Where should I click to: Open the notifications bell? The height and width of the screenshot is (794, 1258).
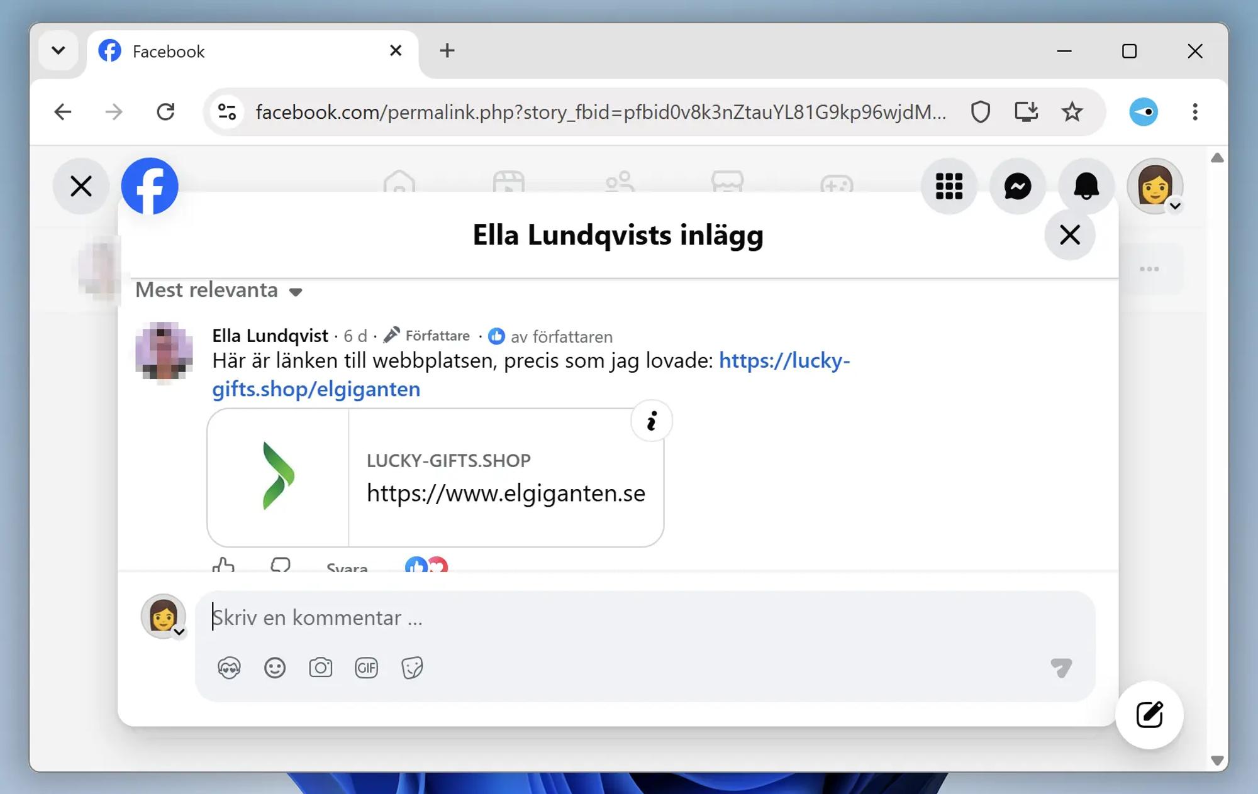point(1086,186)
